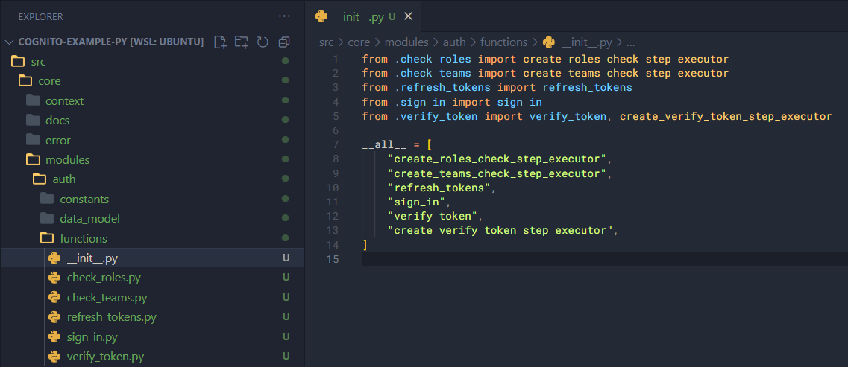The height and width of the screenshot is (367, 848).
Task: Click the Python icon beside verify_token.py
Action: point(54,357)
